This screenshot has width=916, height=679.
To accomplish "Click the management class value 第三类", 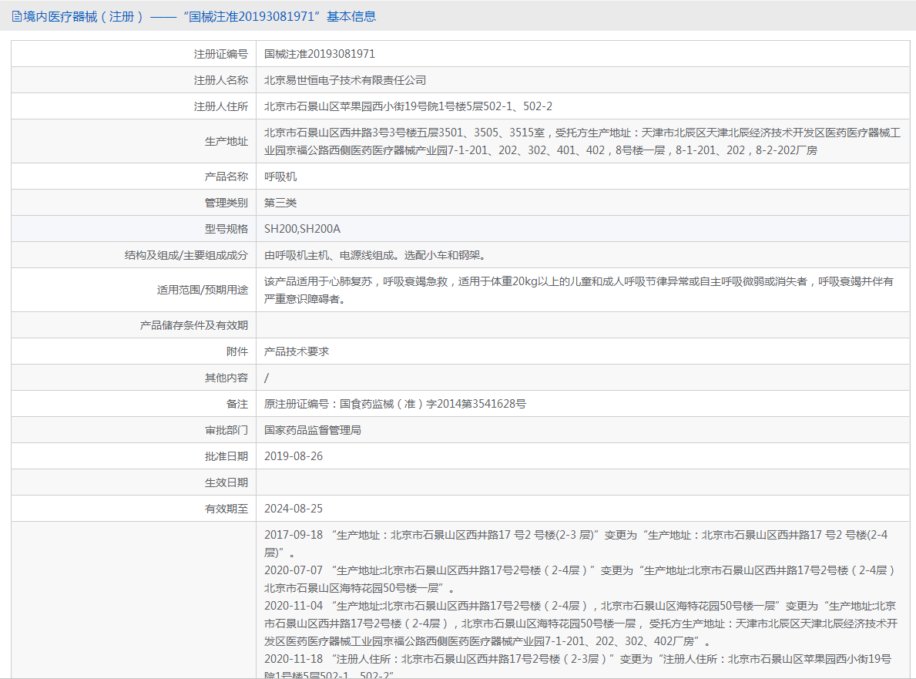I will click(x=280, y=203).
